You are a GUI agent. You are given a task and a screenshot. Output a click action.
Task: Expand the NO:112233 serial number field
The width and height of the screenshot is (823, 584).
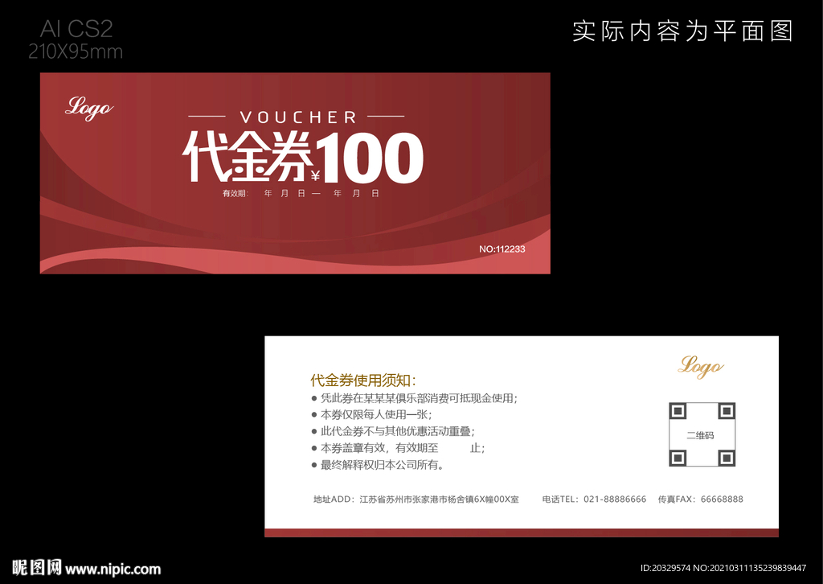[502, 249]
